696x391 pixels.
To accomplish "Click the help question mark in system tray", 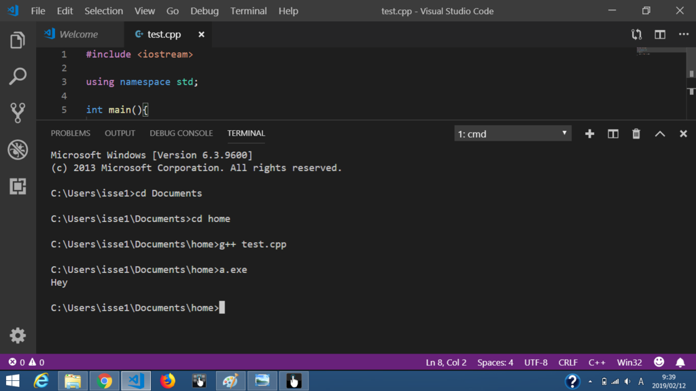I will [572, 381].
